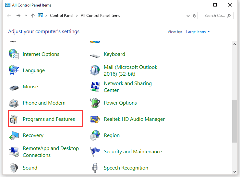Open the Power Options link
Screen dimensions: 240x177
coord(120,103)
